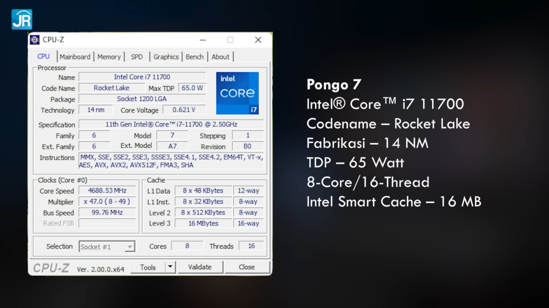Click the Ext. Model value A7
Image resolution: width=549 pixels, height=308 pixels.
[172, 146]
